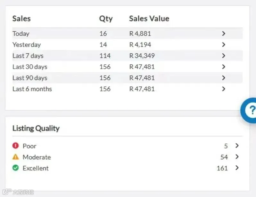The image size is (256, 197).
Task: Click the Poor listing quality label
Action: pyautogui.click(x=30, y=146)
